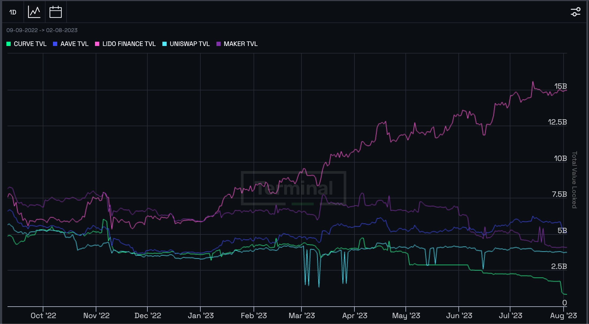Click the Jul '23 x-axis label
The image size is (589, 324).
(x=510, y=316)
